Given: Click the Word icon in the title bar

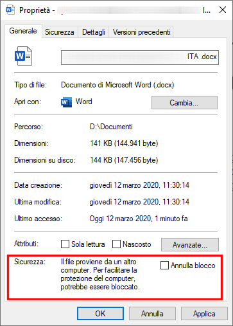Looking at the screenshot, I should point(10,10).
